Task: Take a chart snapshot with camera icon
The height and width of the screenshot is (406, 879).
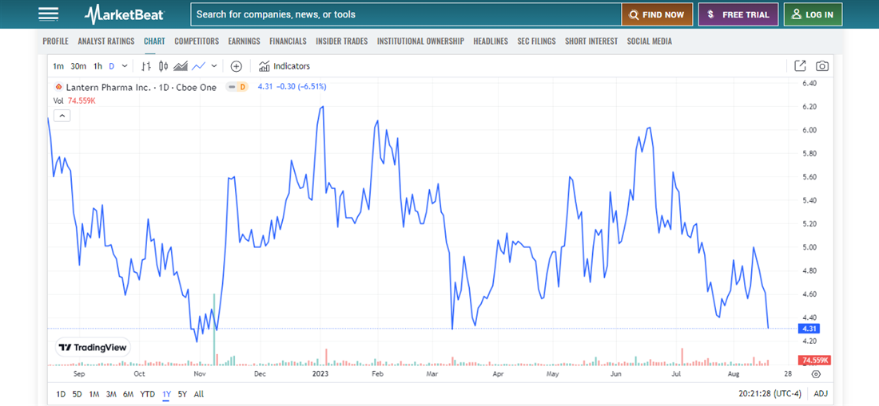Action: [821, 66]
